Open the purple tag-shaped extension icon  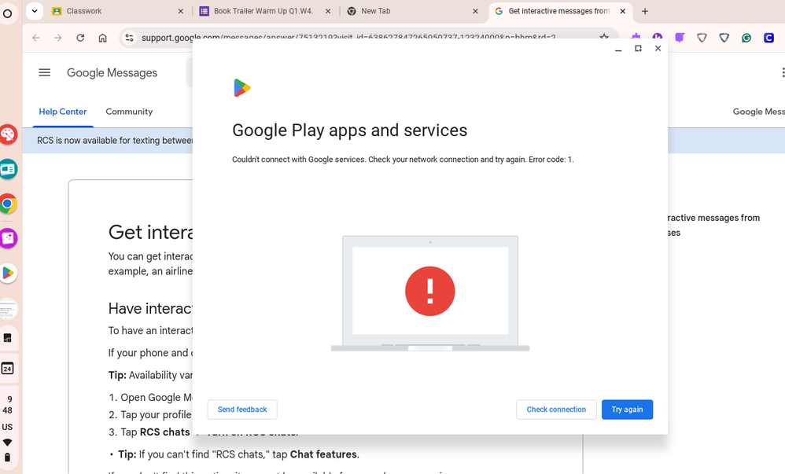pos(680,38)
